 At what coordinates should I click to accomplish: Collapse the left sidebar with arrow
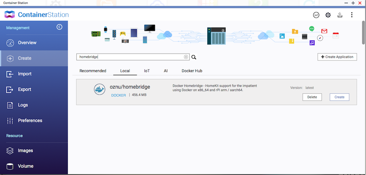59,27
